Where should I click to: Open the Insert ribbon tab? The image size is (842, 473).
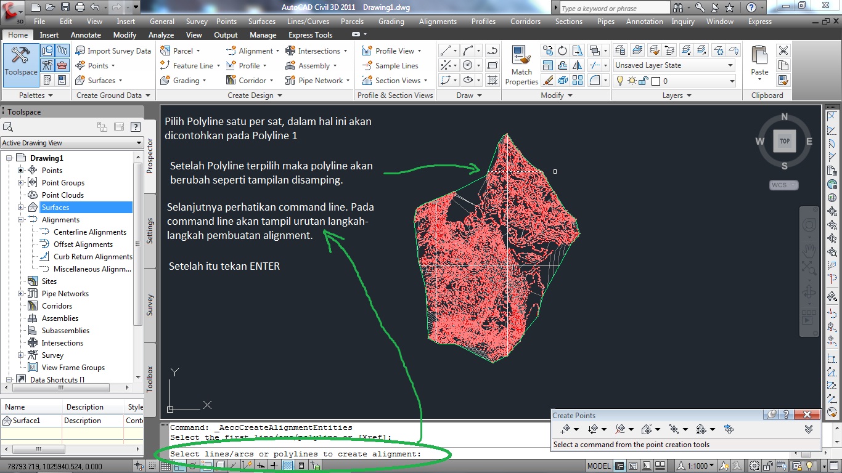coord(49,35)
